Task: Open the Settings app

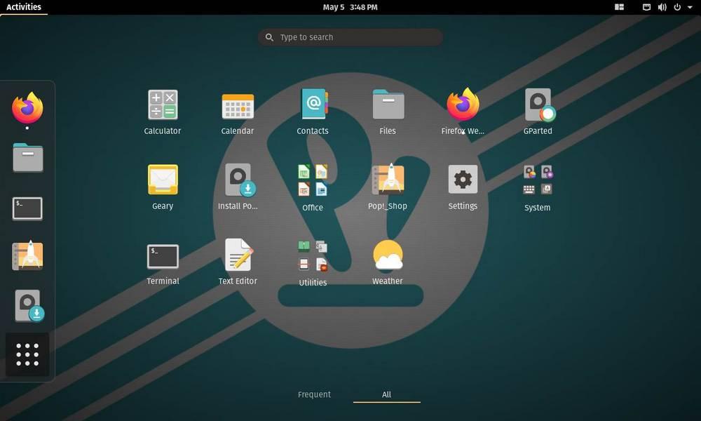Action: 463,187
